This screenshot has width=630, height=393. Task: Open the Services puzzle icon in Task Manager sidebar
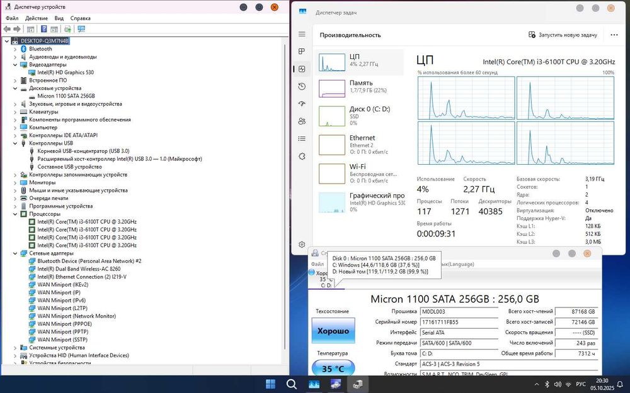point(302,157)
